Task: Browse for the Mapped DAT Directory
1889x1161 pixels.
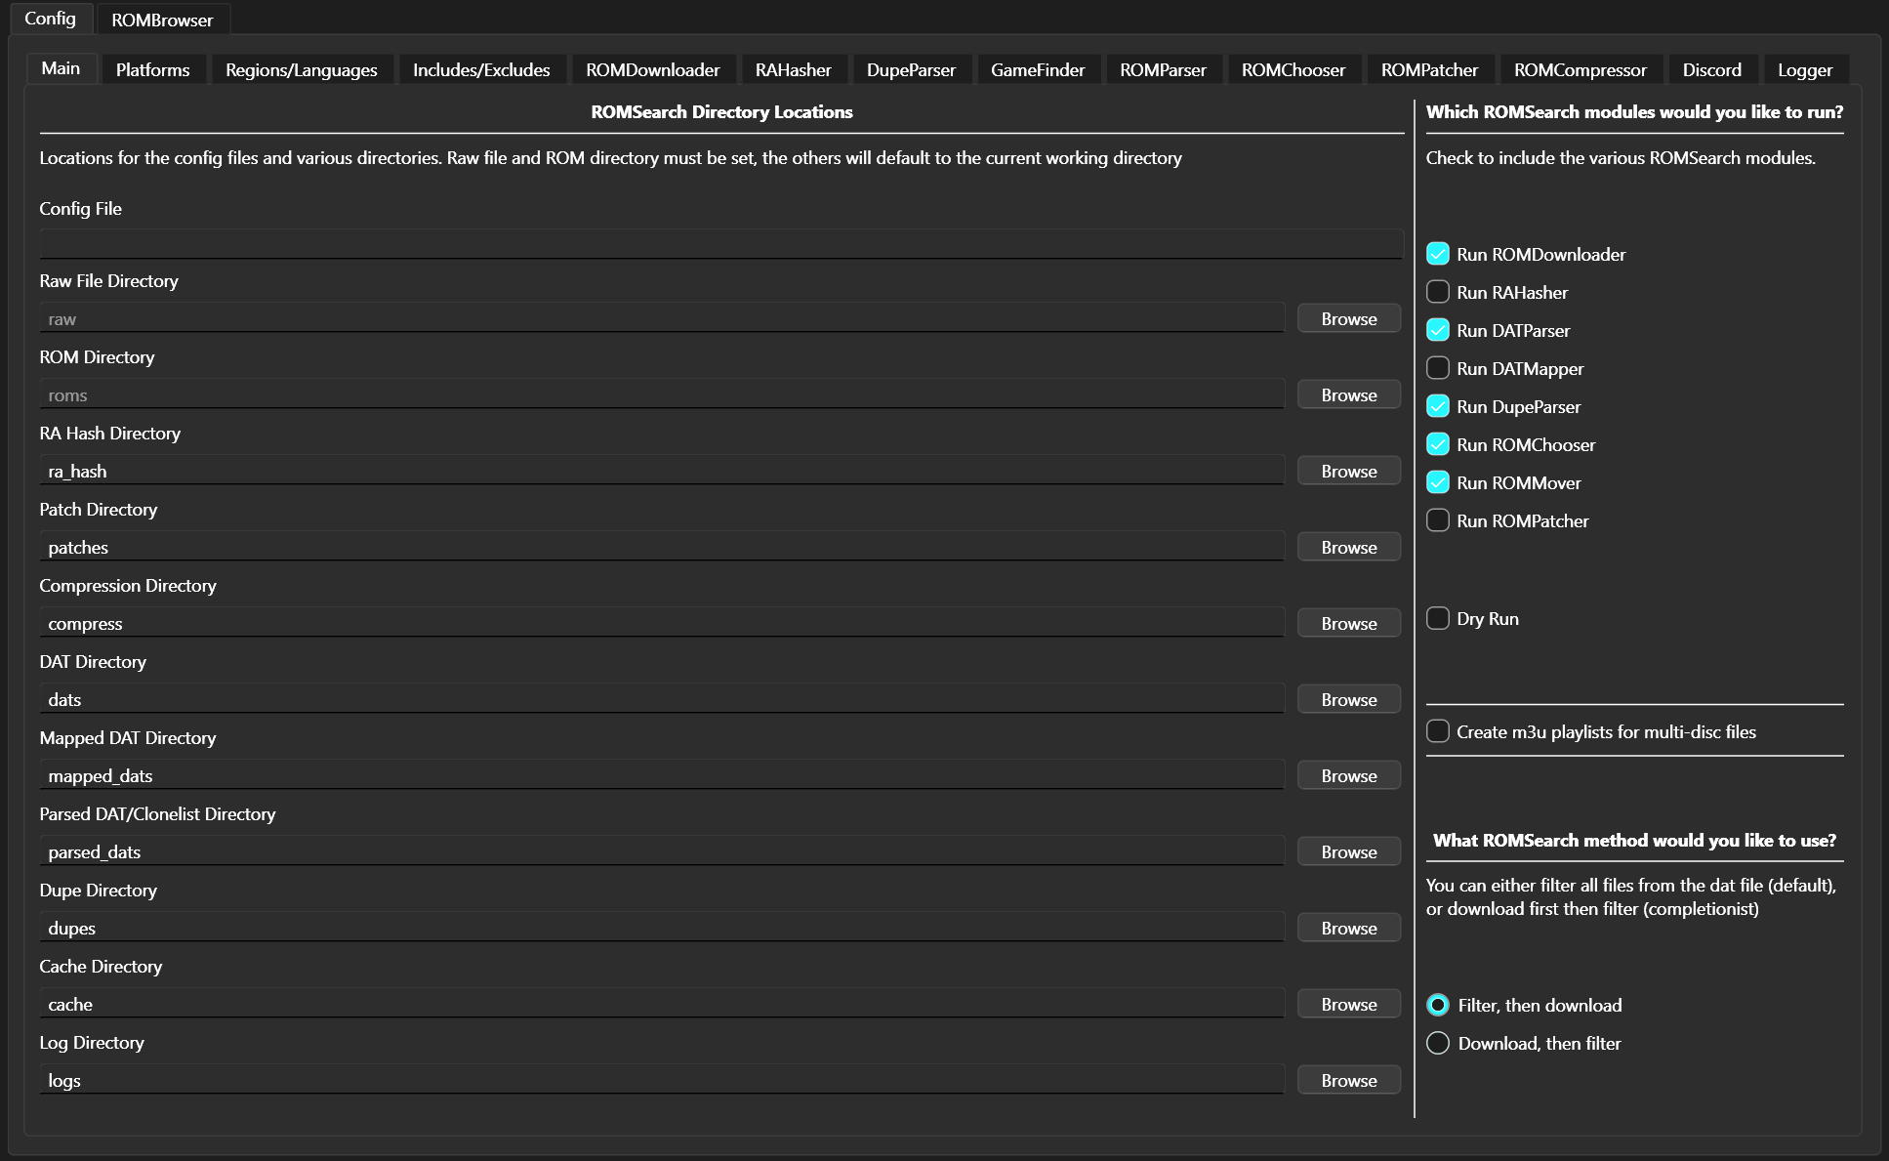Action: click(x=1349, y=775)
